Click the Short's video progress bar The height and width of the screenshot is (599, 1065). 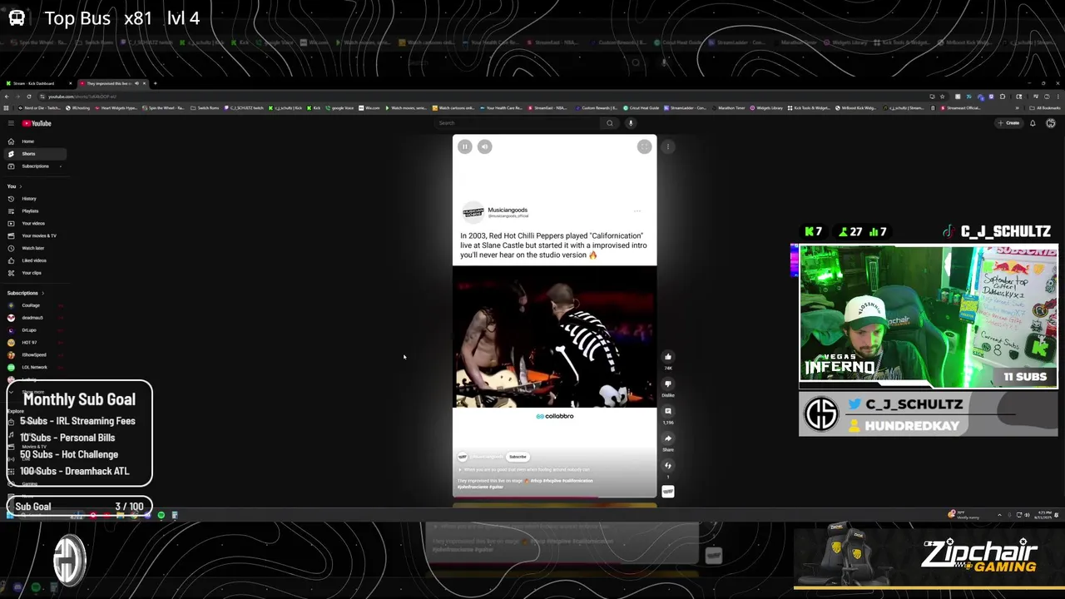click(554, 497)
